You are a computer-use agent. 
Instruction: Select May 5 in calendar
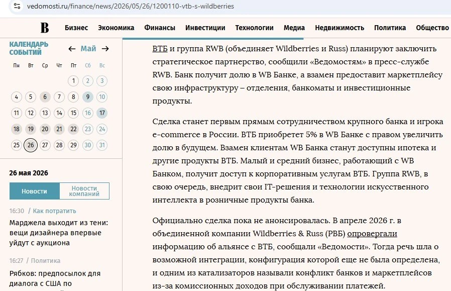point(31,97)
